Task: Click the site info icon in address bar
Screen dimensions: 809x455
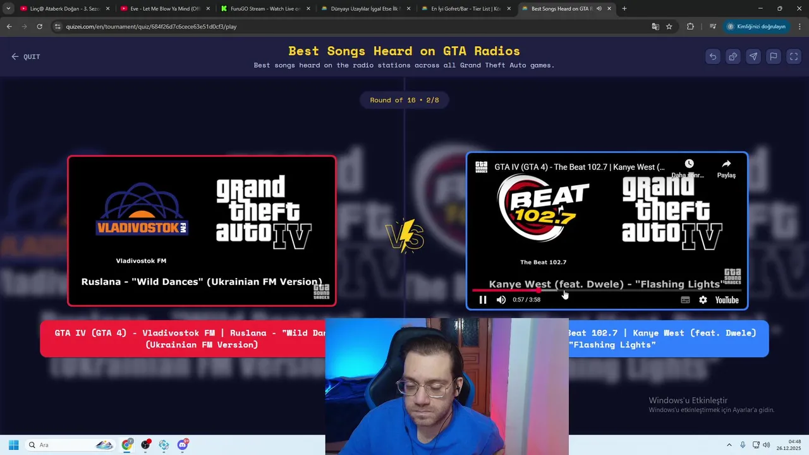Action: [58, 27]
